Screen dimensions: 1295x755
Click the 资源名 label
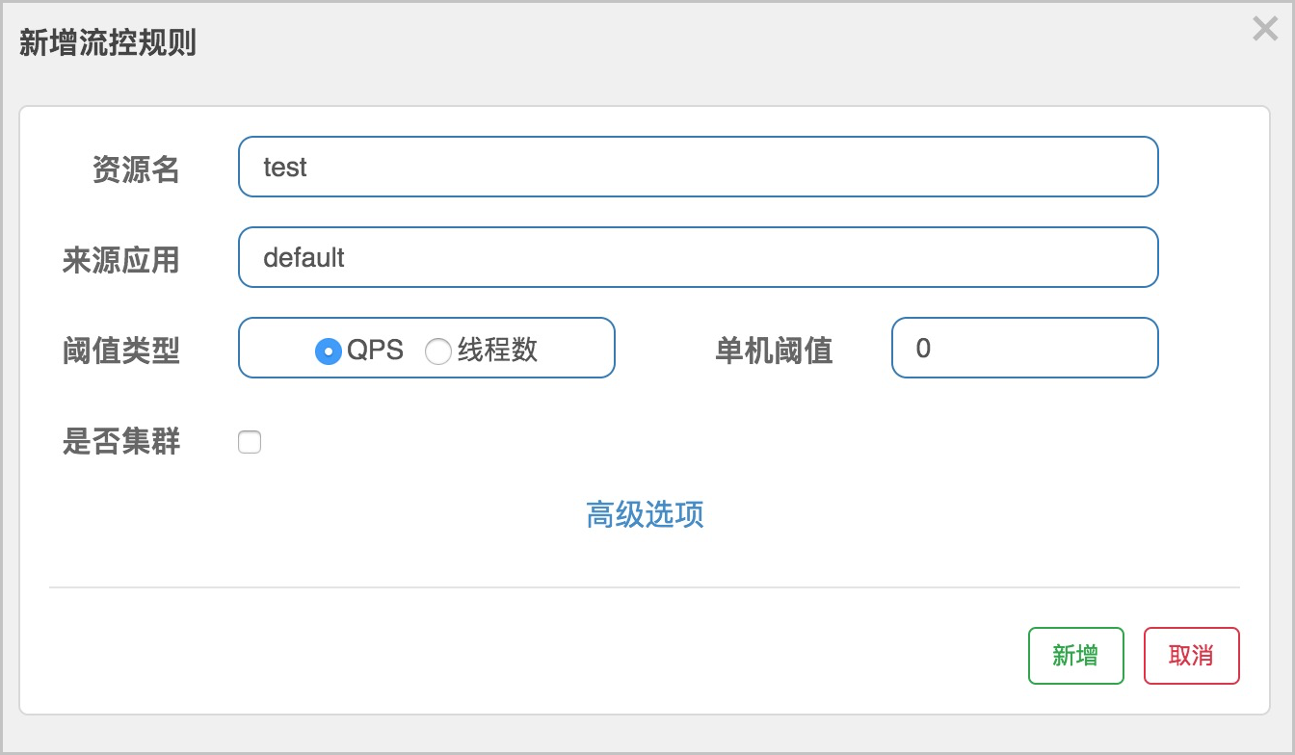click(136, 169)
